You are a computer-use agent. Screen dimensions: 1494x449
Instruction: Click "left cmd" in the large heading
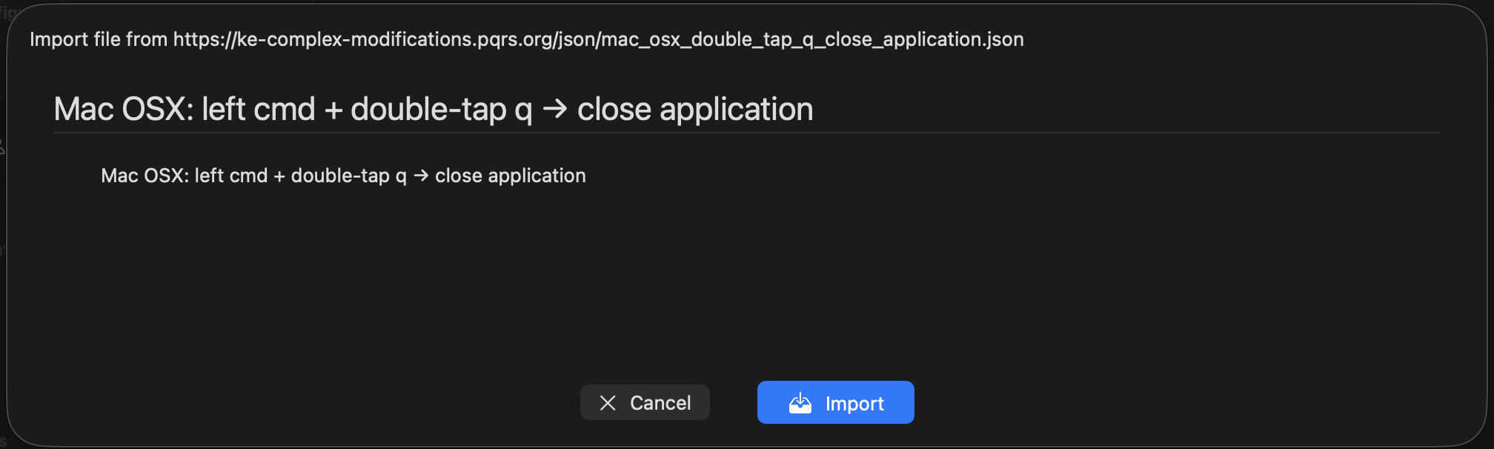click(x=259, y=110)
